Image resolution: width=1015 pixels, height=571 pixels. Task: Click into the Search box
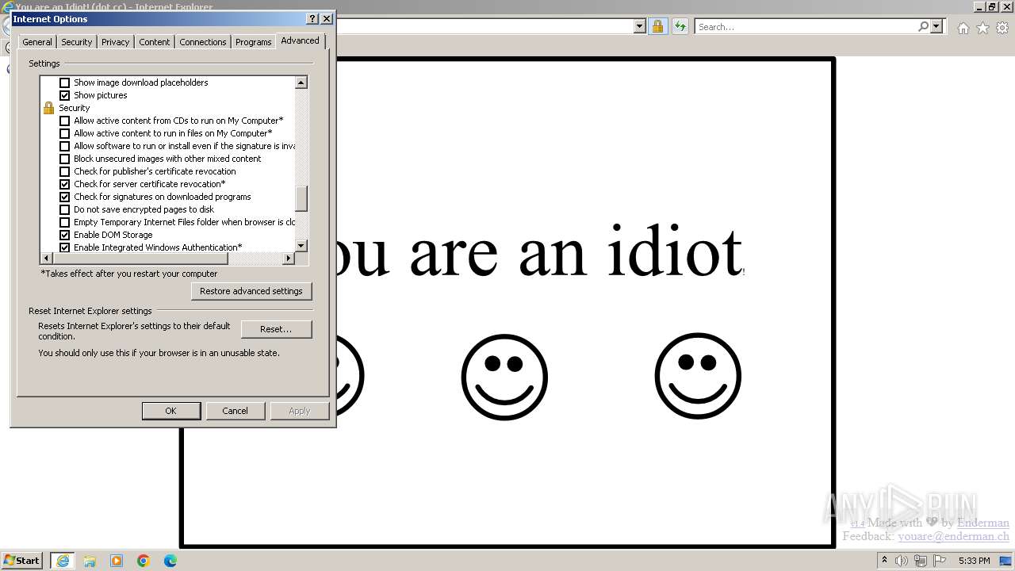point(805,26)
